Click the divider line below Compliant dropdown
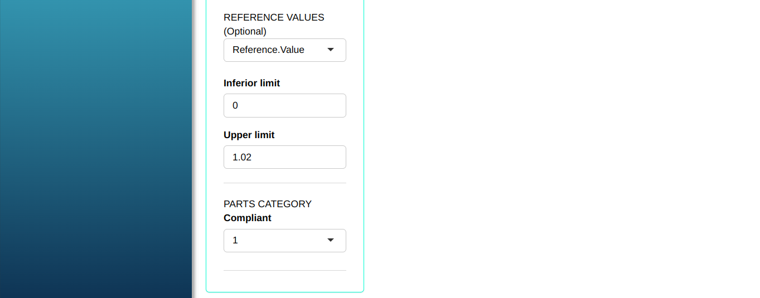The image size is (760, 298). [284, 270]
